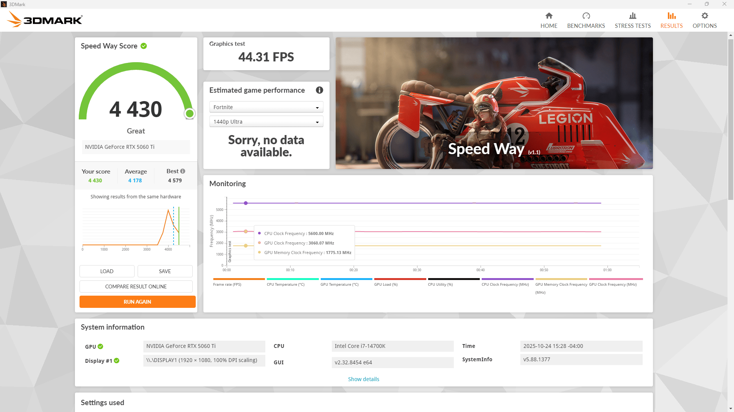The width and height of the screenshot is (734, 412).
Task: Click the Average score 4 178
Action: (x=135, y=180)
